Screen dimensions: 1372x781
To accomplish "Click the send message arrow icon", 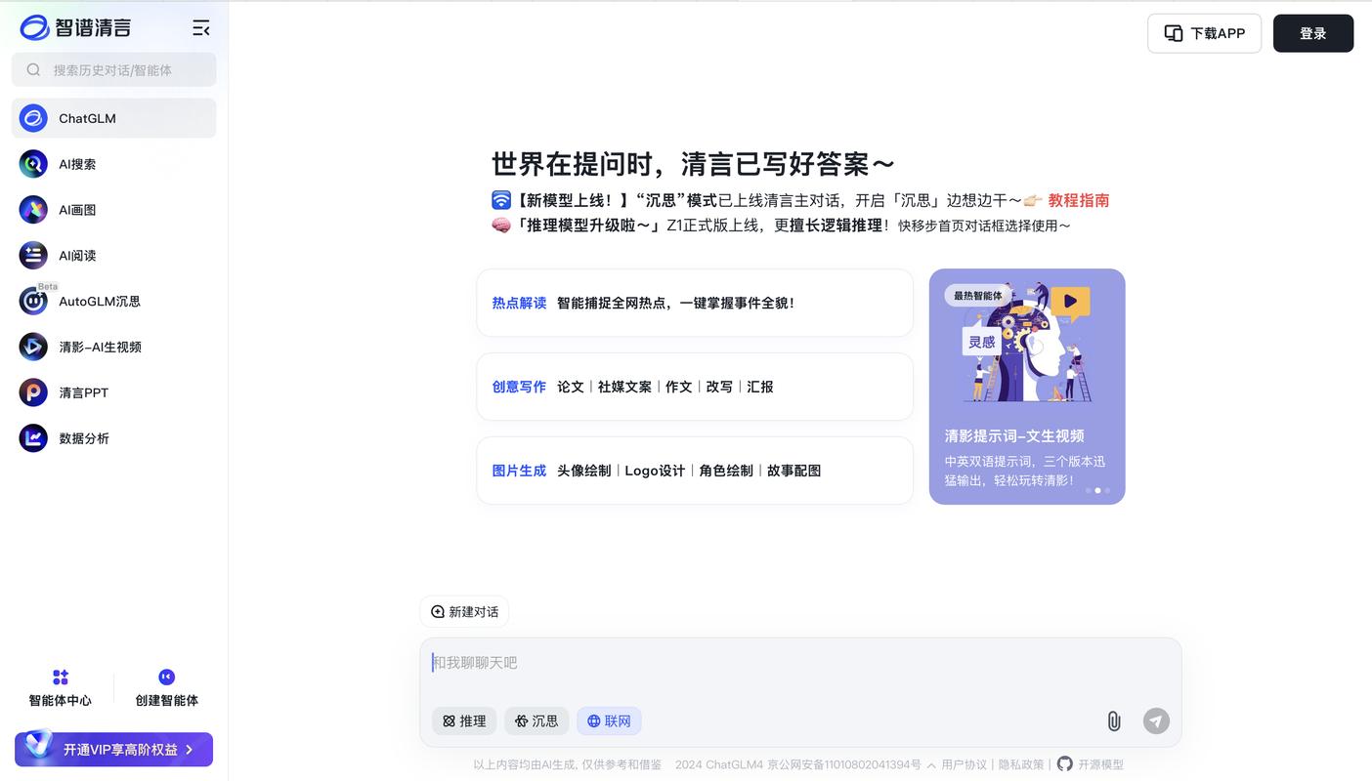I will (x=1156, y=720).
